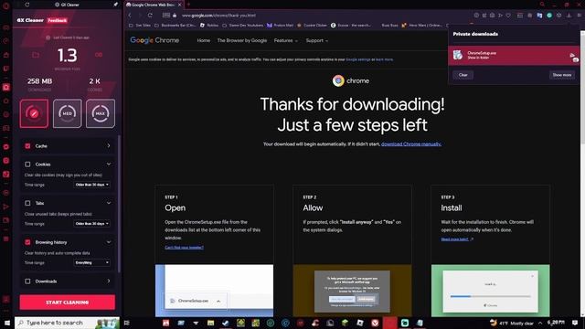The height and width of the screenshot is (329, 585).
Task: Reload the Google Chrome page
Action: click(150, 16)
